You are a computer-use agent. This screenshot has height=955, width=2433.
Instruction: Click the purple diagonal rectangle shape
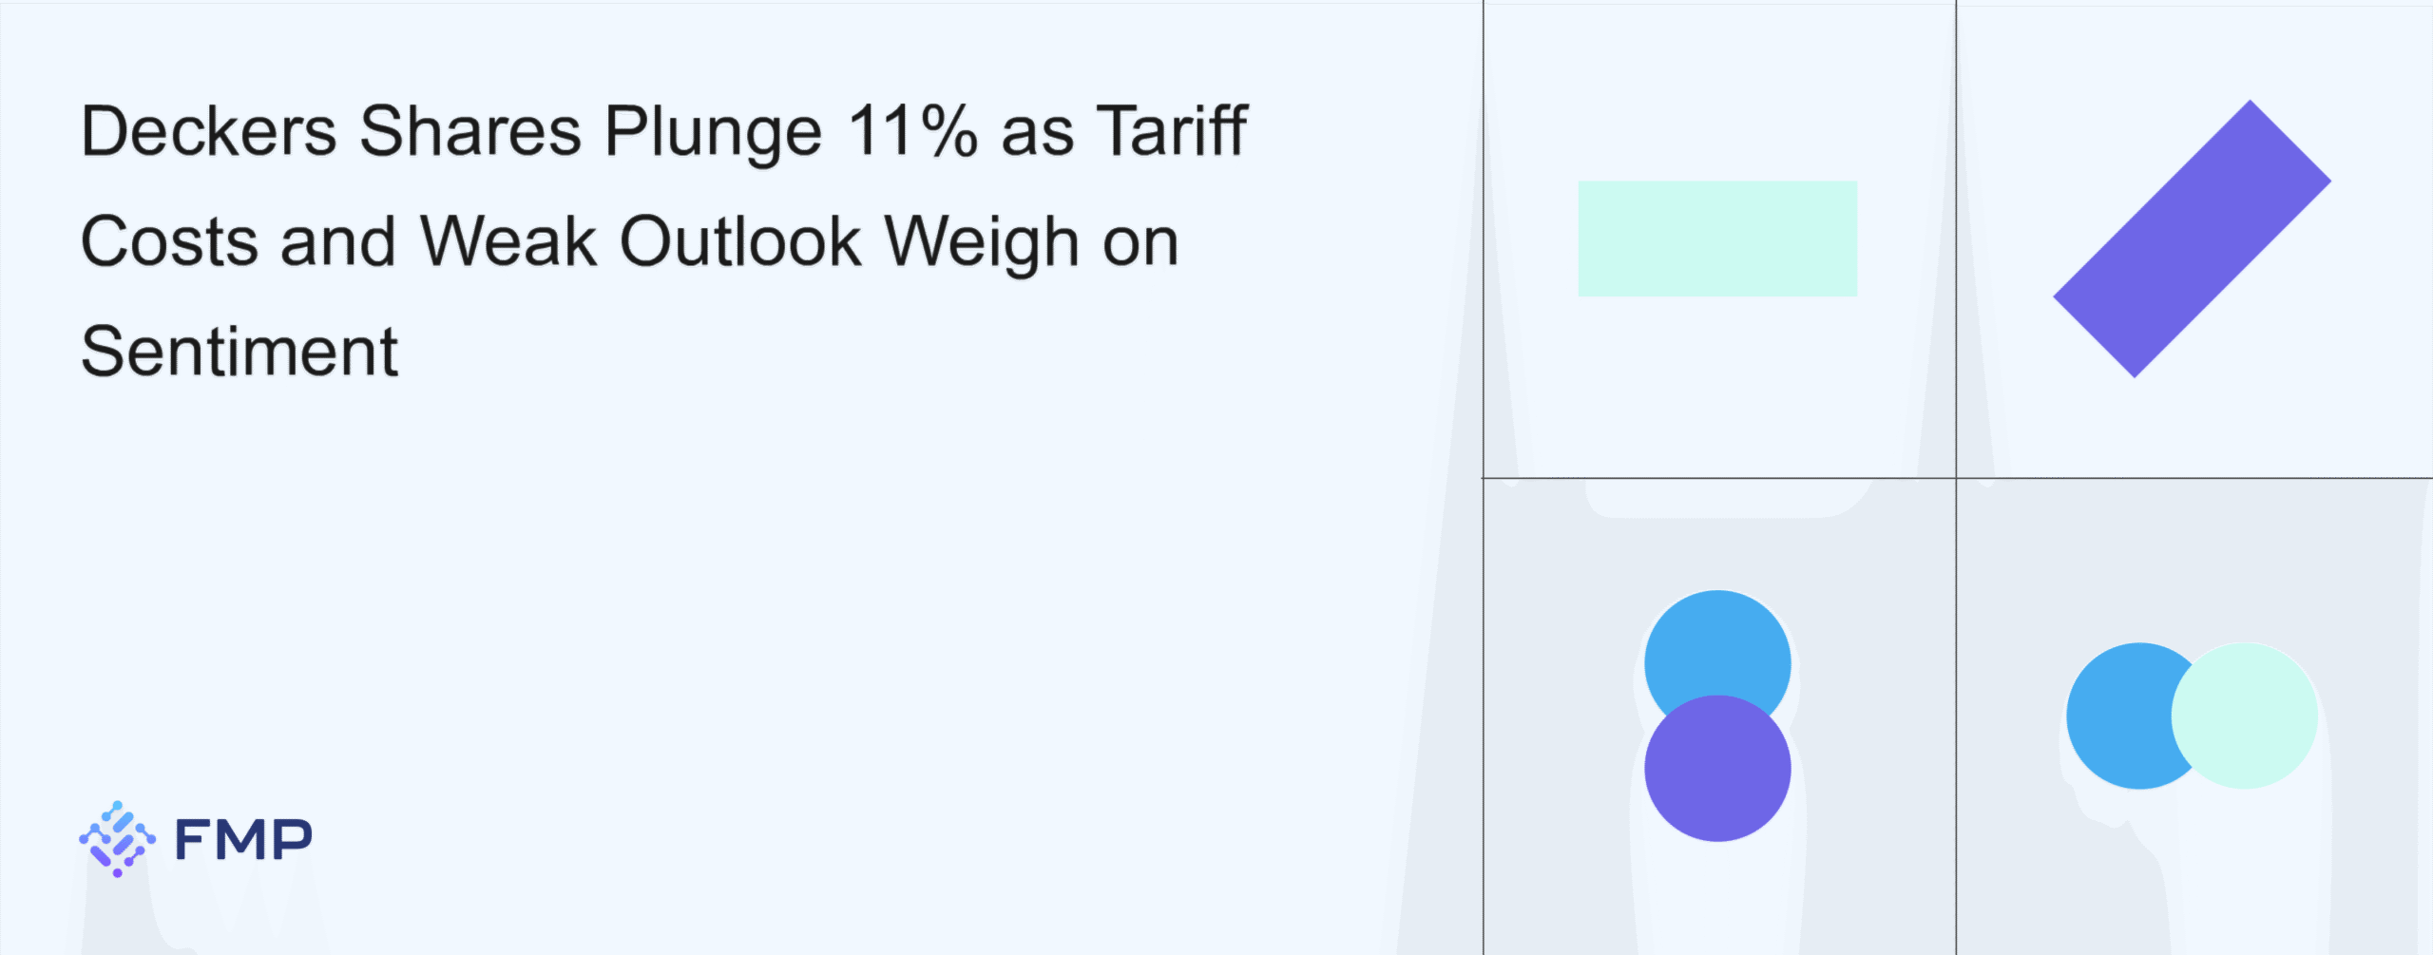pyautogui.click(x=2192, y=239)
